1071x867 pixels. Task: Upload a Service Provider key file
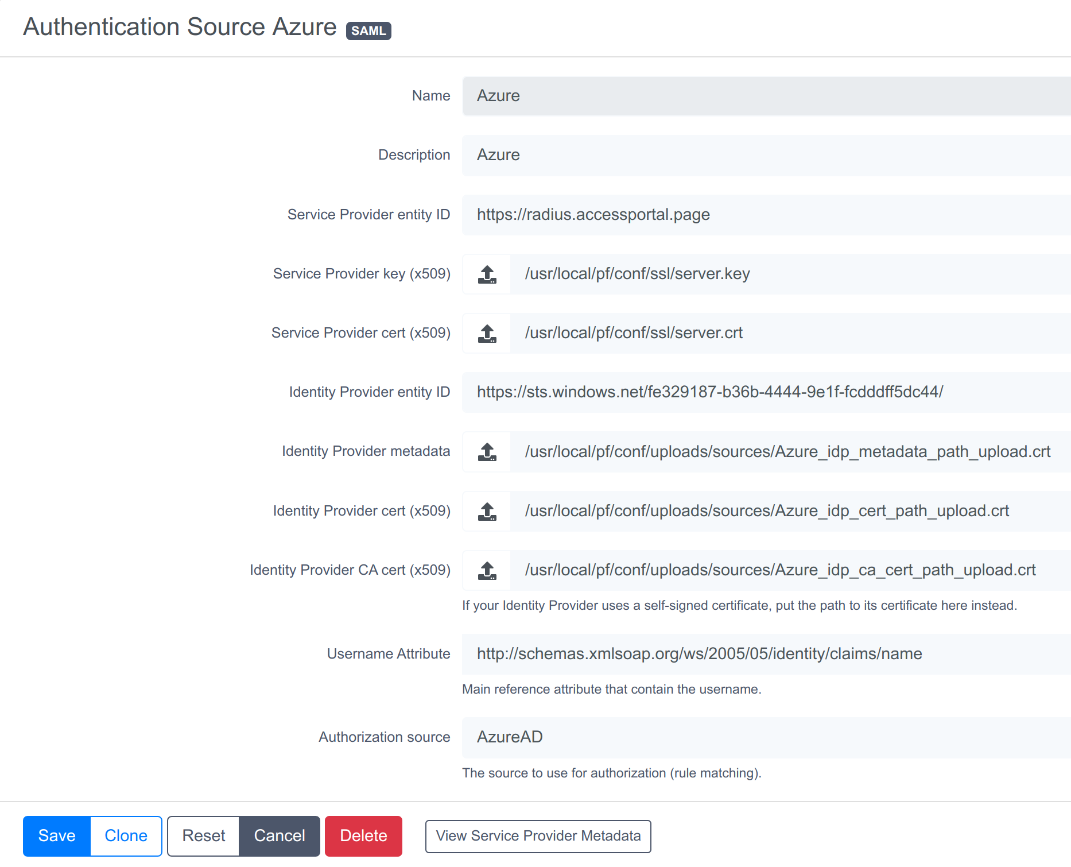(486, 274)
